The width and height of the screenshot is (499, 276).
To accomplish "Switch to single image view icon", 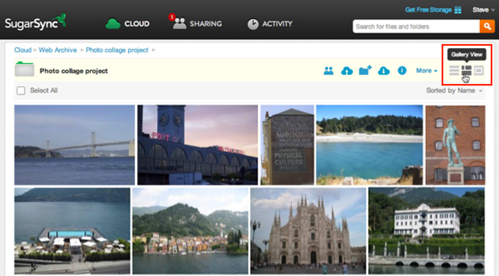I will (x=478, y=70).
